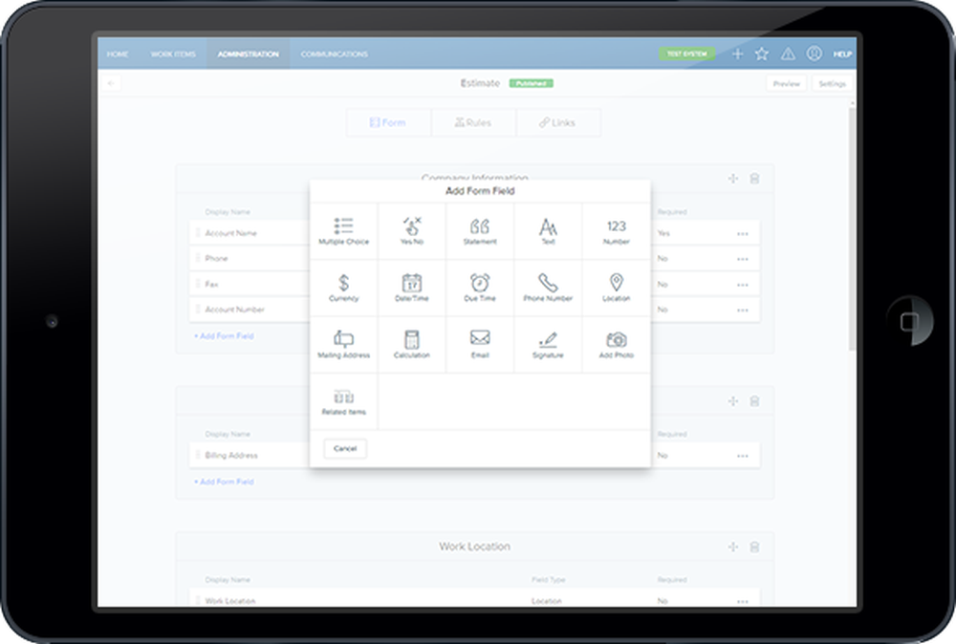Delete the middle section with Billing Address
956x644 pixels.
pos(754,401)
